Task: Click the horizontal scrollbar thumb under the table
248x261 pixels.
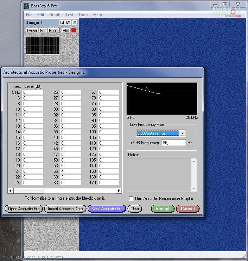Action: (29, 190)
